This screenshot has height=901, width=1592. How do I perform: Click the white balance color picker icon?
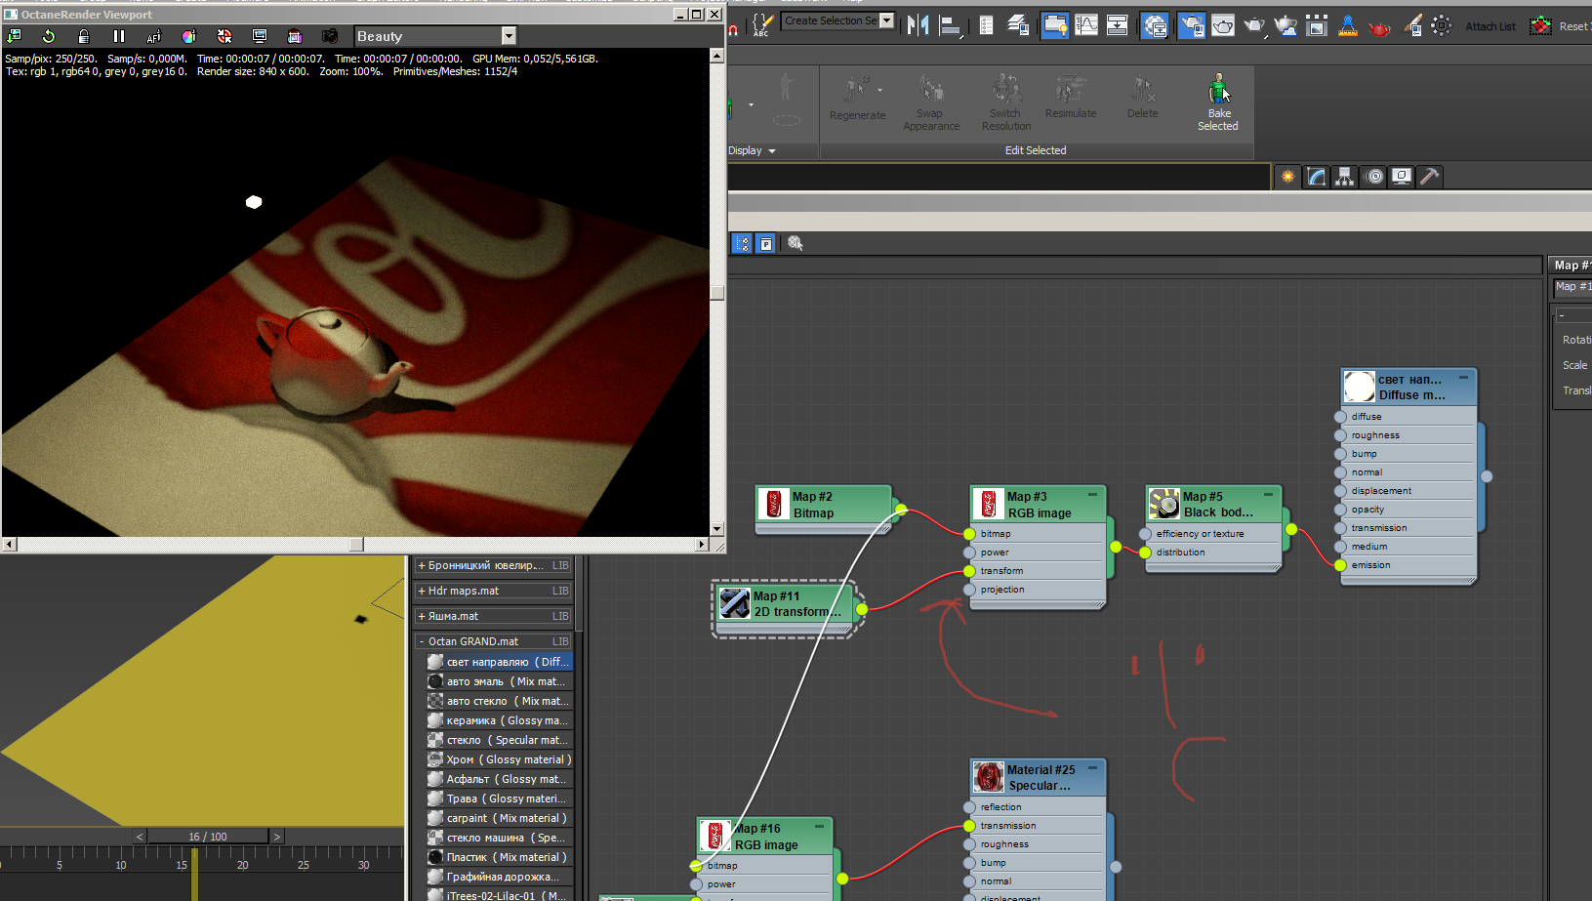pyautogui.click(x=189, y=36)
